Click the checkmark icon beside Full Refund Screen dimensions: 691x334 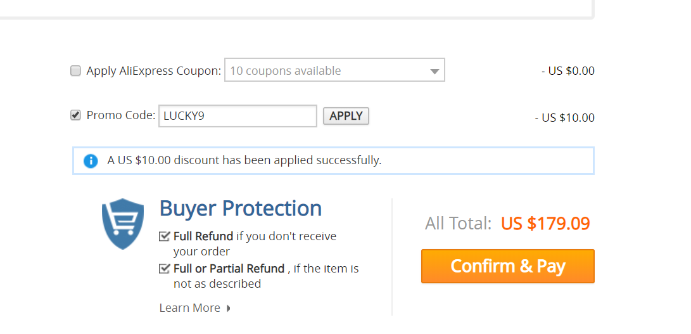(165, 236)
